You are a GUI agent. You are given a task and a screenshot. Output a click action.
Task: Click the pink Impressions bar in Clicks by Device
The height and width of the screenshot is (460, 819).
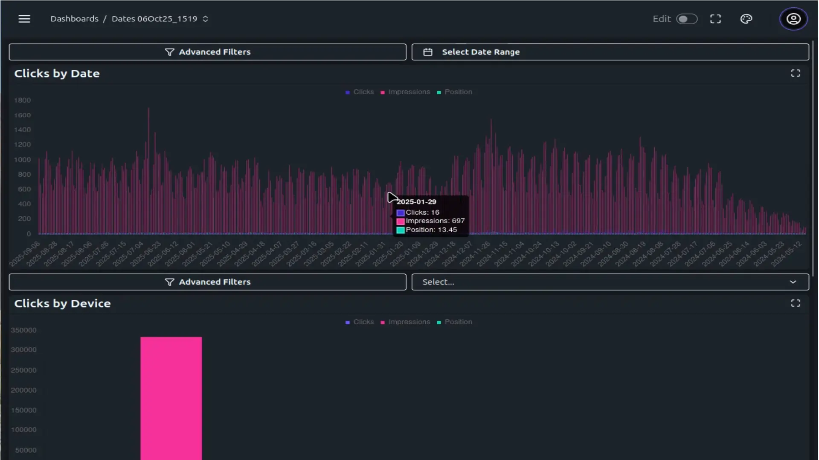tap(171, 398)
